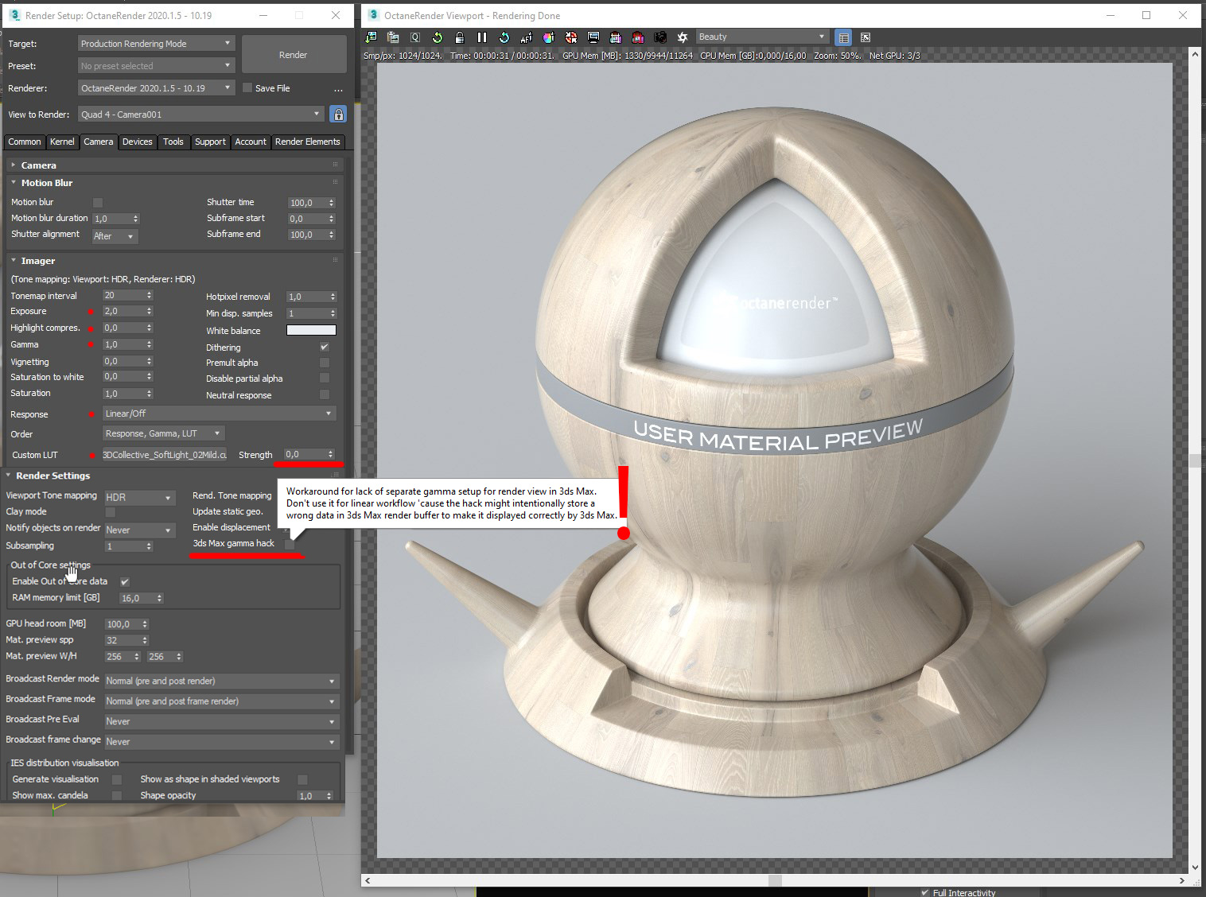
Task: Select the color wheel picker icon
Action: [549, 37]
